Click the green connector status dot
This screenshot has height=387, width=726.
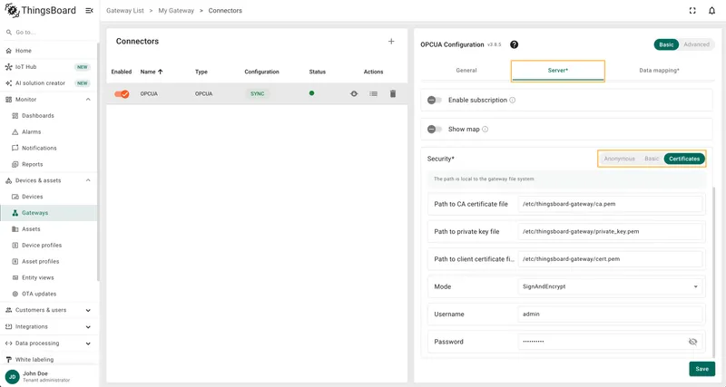tap(311, 93)
